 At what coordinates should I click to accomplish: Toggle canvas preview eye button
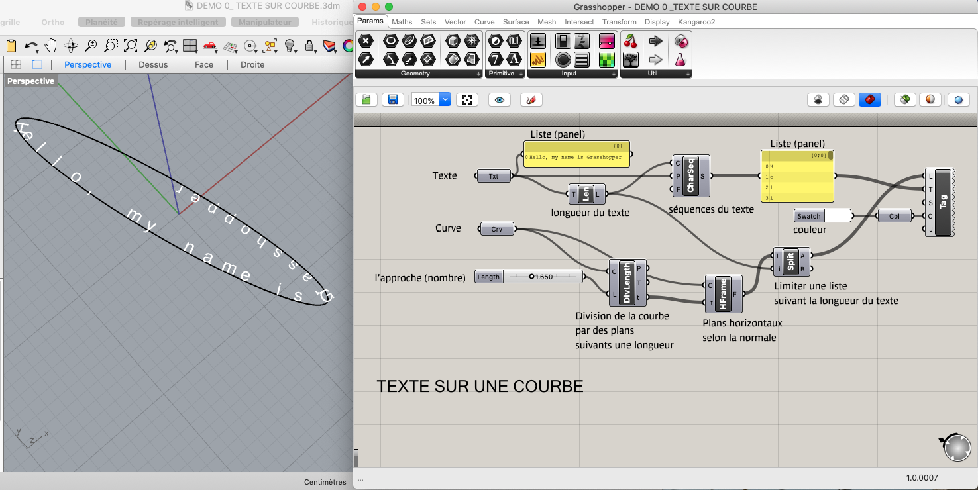pos(499,99)
